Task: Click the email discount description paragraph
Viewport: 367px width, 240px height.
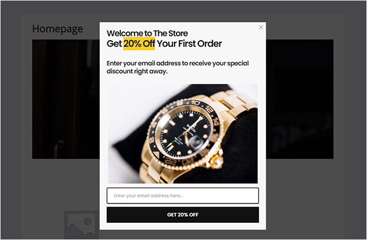Action: click(x=178, y=67)
